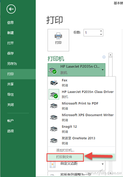Decrease copies with the down stepper arrow
This screenshot has width=123, height=177.
click(x=101, y=35)
